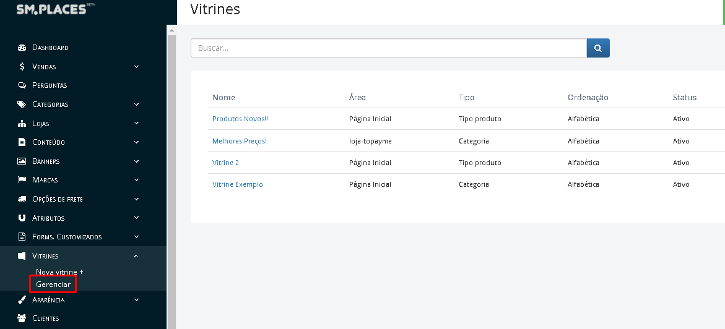Open the Produtos Novos!! vitrine link
Viewport: 725px width, 329px height.
click(x=240, y=119)
